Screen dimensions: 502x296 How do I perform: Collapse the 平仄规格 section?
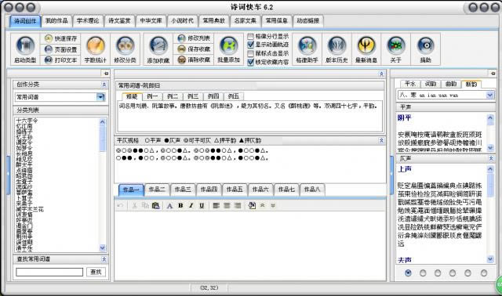(381, 140)
